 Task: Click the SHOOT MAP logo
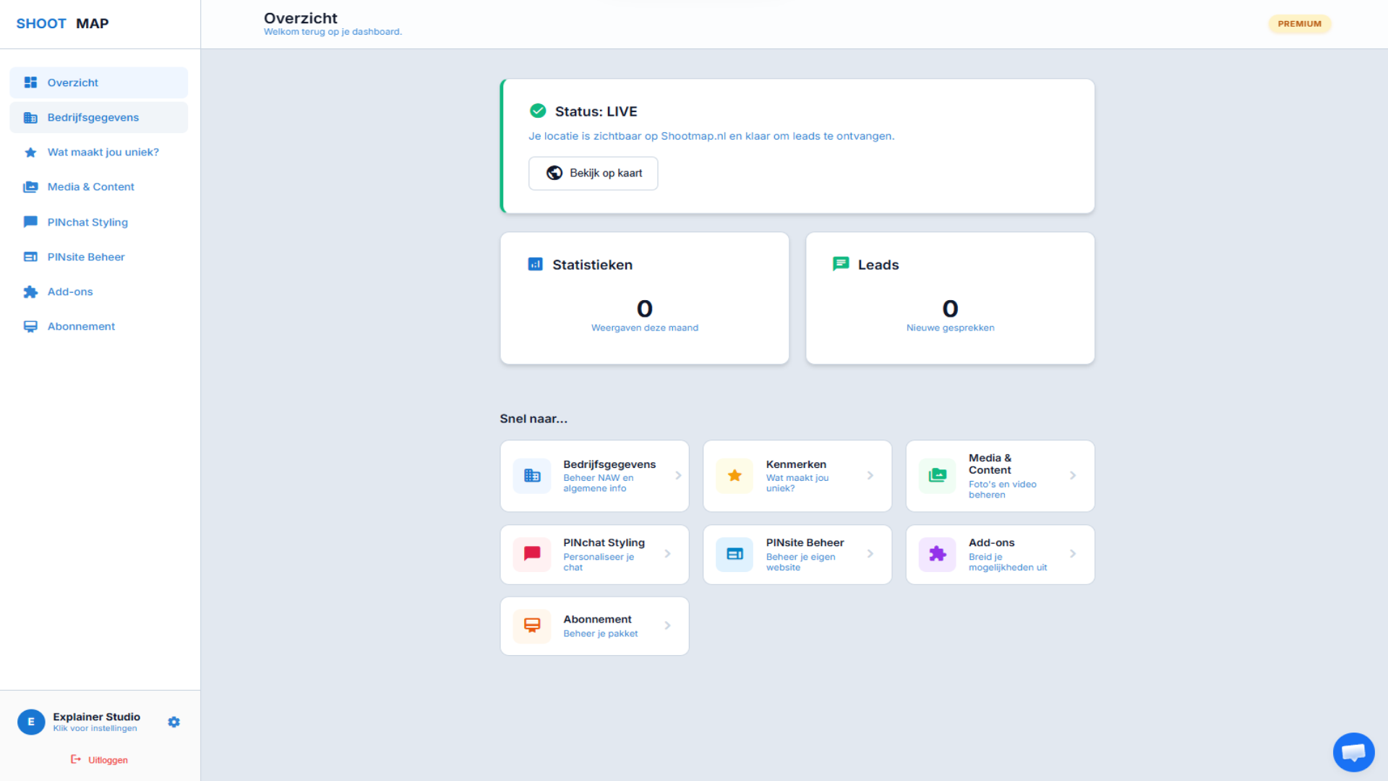pos(62,24)
